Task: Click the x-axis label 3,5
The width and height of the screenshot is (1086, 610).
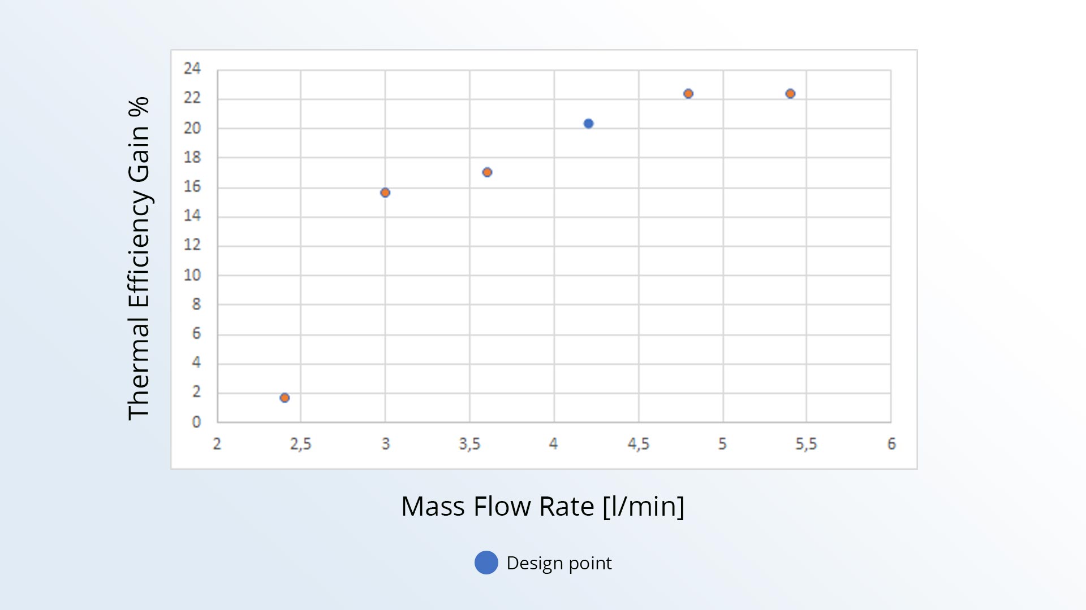Action: tap(469, 444)
